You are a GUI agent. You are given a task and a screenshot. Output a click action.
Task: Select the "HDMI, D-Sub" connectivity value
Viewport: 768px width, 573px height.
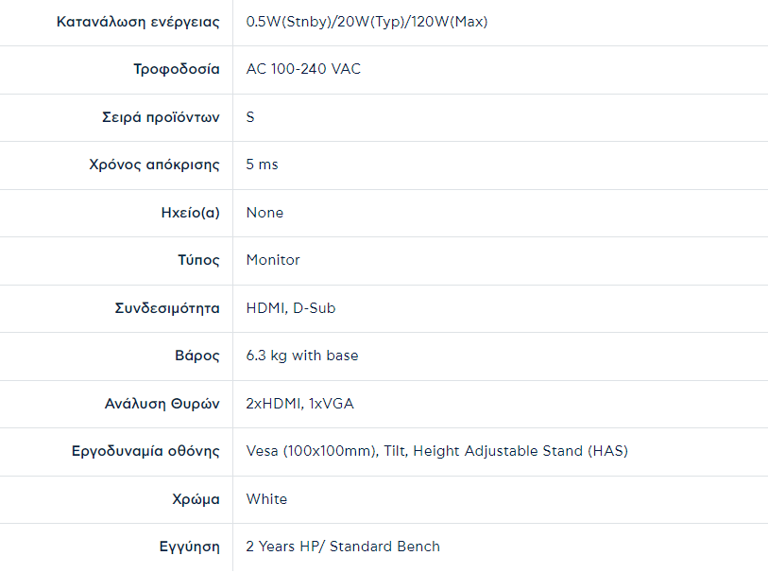pos(291,308)
